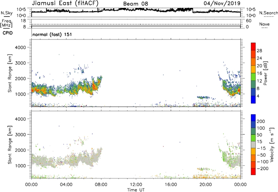Click the 'Velocity [m s-1]' colorbar label
The image size is (278, 192).
pos(272,145)
